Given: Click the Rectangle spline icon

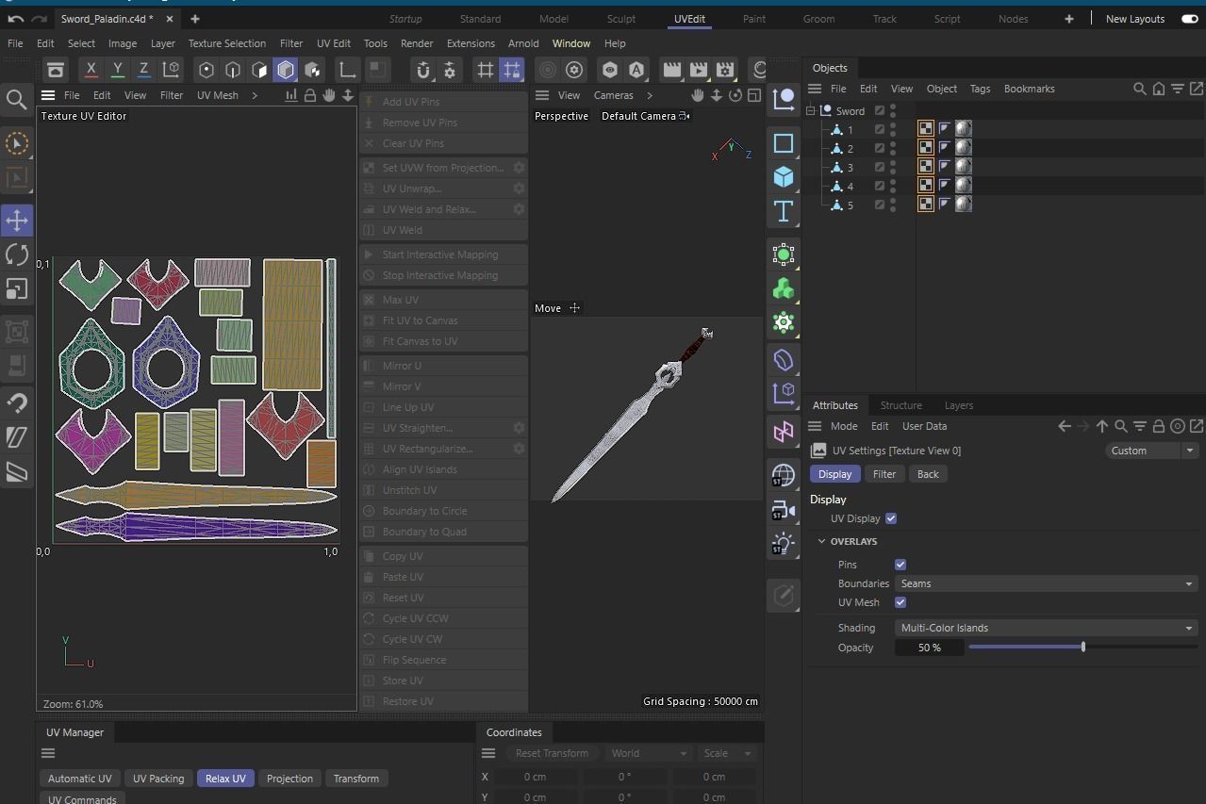Looking at the screenshot, I should pyautogui.click(x=783, y=143).
